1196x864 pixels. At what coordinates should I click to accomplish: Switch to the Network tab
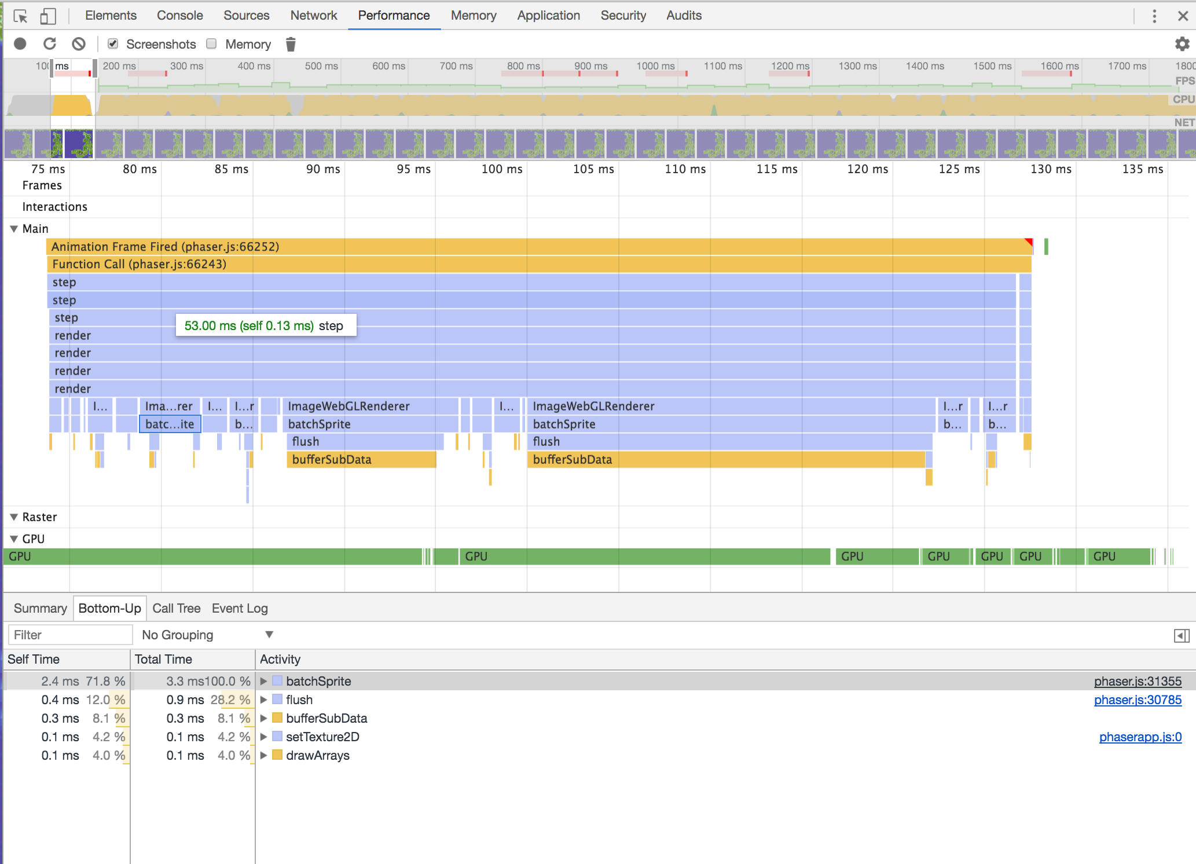pos(313,16)
